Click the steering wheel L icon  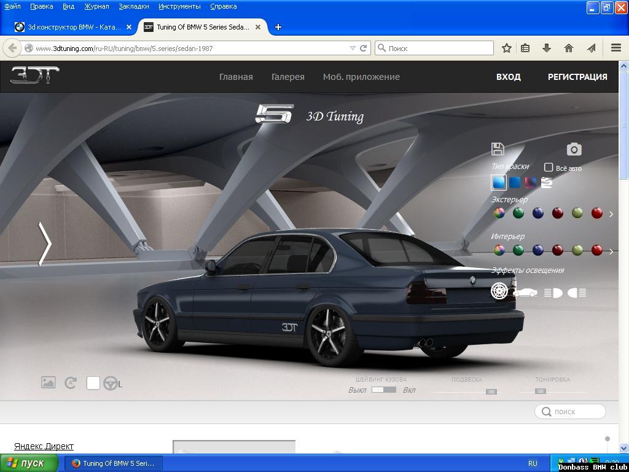click(110, 383)
